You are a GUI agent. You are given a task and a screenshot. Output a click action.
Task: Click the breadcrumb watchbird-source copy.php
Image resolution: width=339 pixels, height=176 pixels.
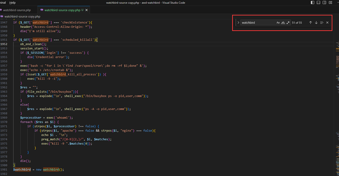pyautogui.click(x=22, y=16)
